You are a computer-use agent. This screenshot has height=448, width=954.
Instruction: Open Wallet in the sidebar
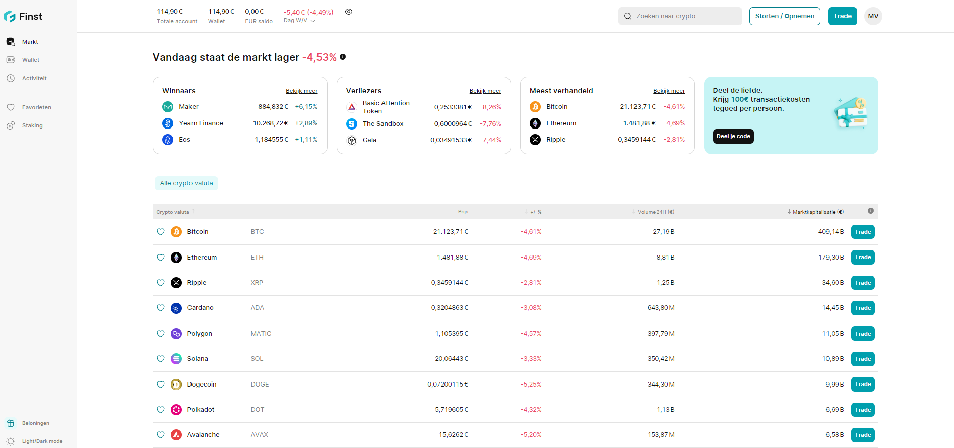tap(30, 60)
